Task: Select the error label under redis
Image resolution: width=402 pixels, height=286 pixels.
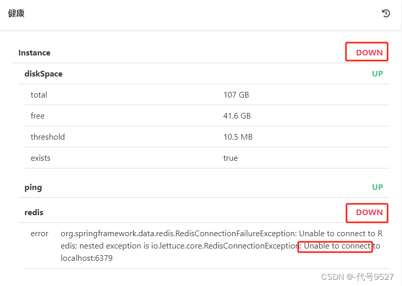Action: 40,234
